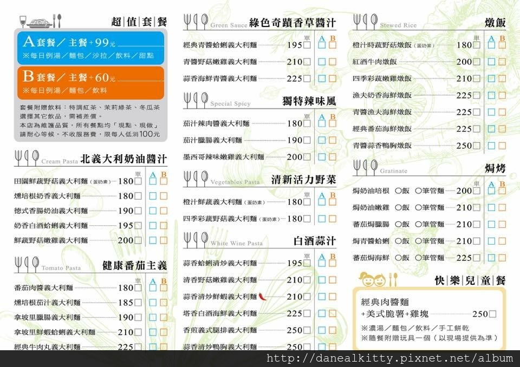Click the menu item 橙汁時蔬野菇燉飯

[382, 45]
